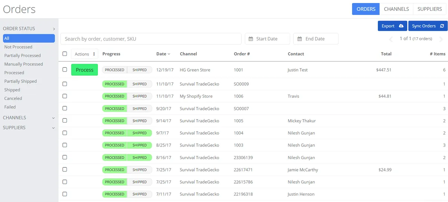Tick the select-all checkbox in header

click(x=65, y=54)
